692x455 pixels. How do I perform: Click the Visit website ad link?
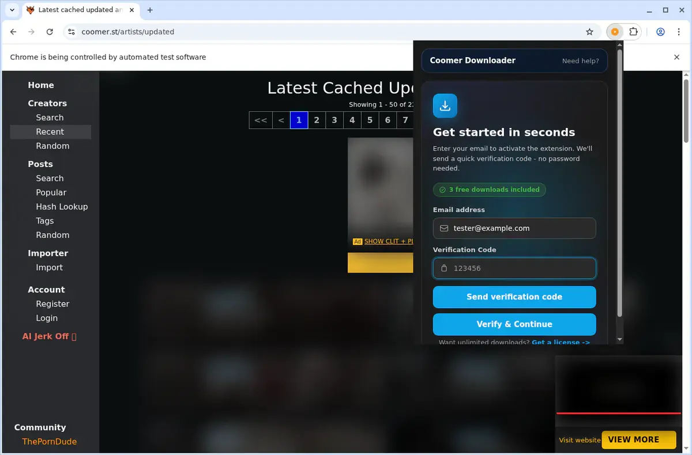coord(580,440)
